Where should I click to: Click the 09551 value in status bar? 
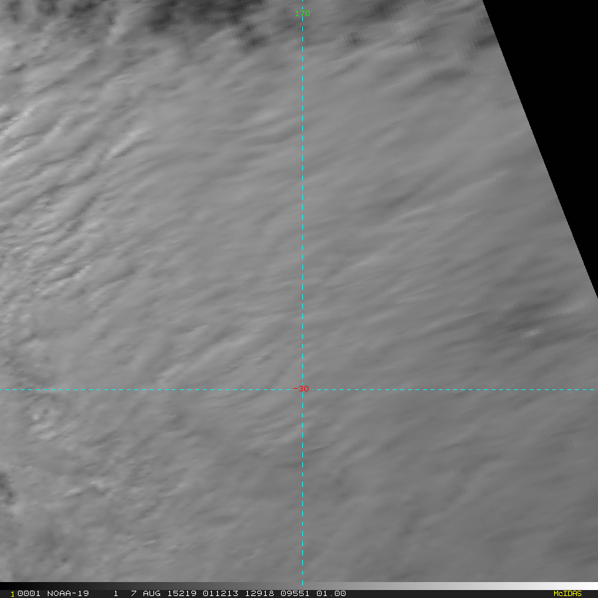(x=295, y=593)
